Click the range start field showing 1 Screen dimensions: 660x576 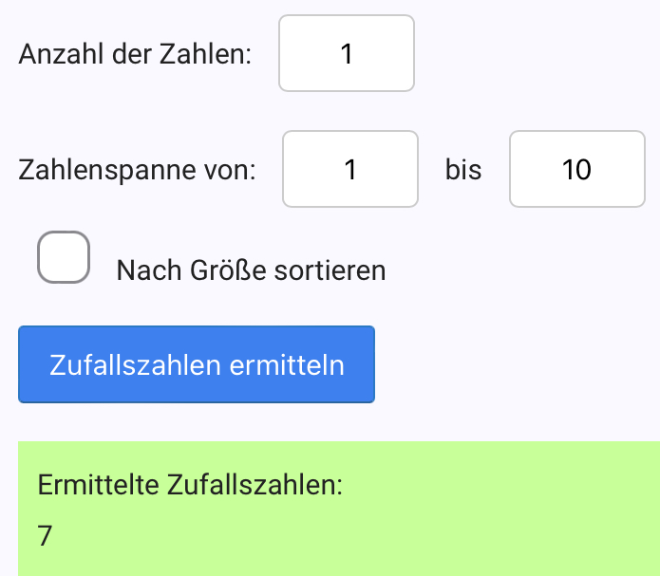tap(350, 169)
